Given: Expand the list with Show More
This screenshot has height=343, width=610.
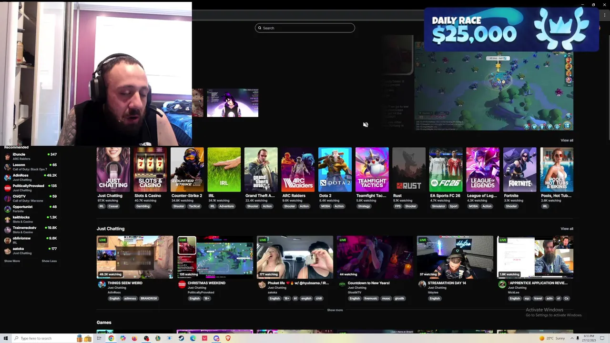Looking at the screenshot, I should (12, 261).
